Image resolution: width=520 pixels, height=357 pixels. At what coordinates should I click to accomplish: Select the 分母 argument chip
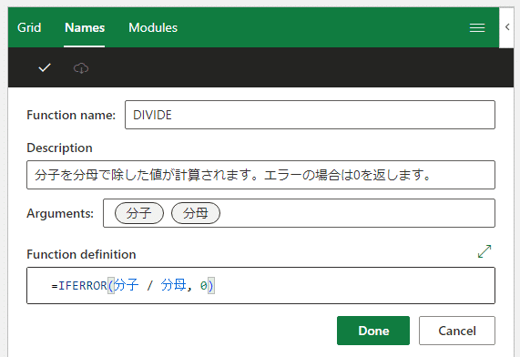pos(195,213)
